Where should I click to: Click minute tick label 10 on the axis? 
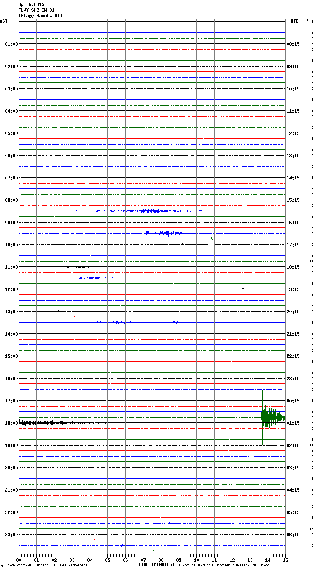tap(196, 560)
